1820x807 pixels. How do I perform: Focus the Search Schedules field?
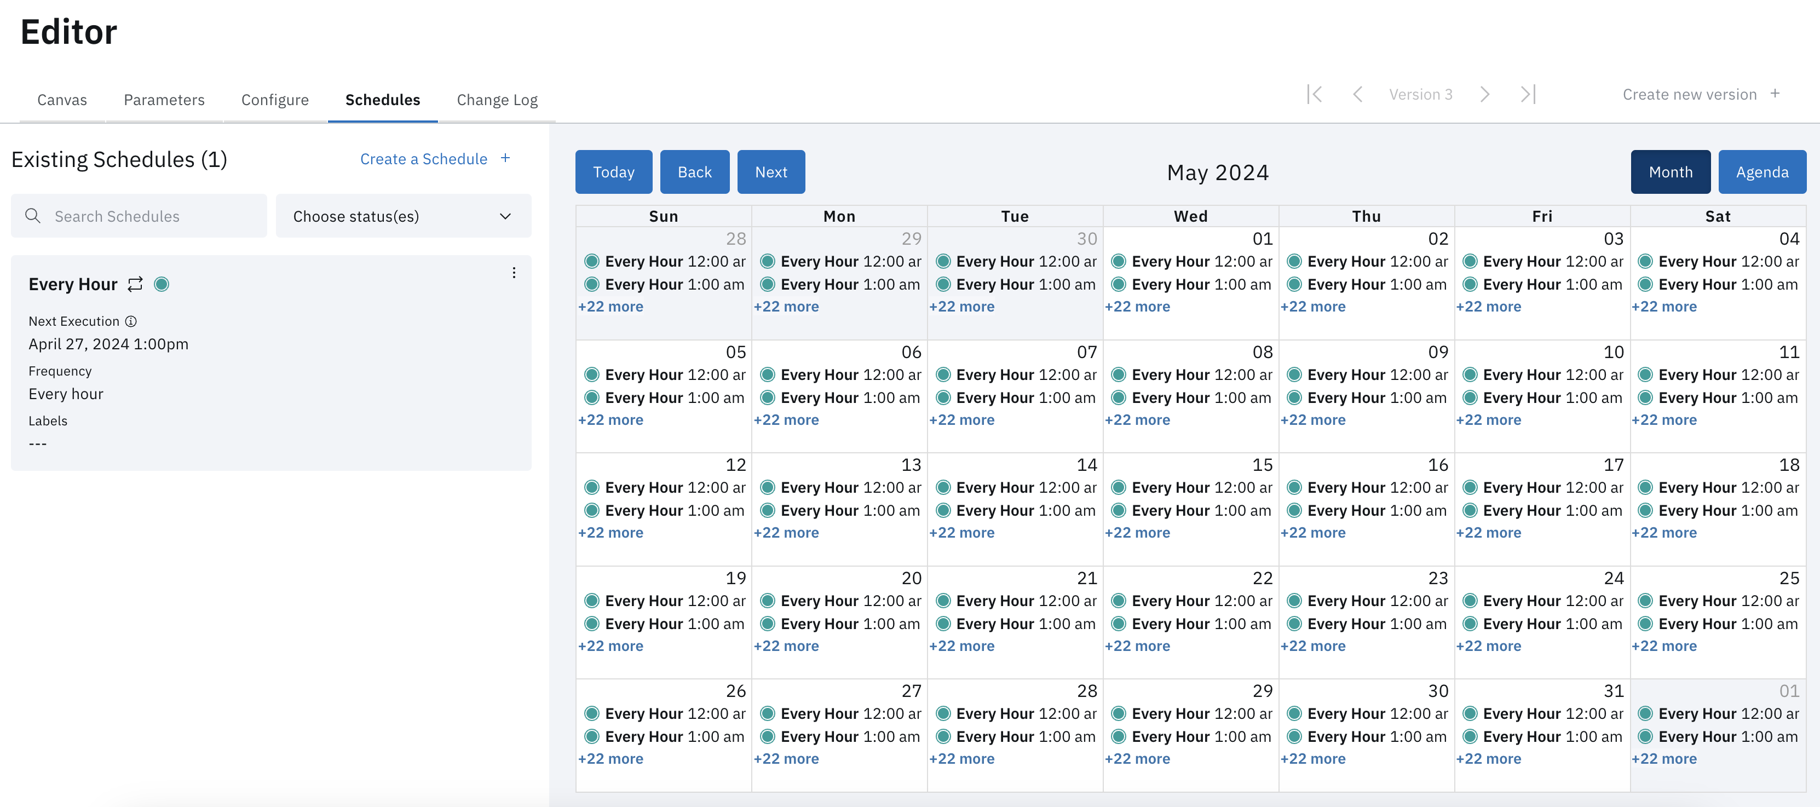(139, 216)
